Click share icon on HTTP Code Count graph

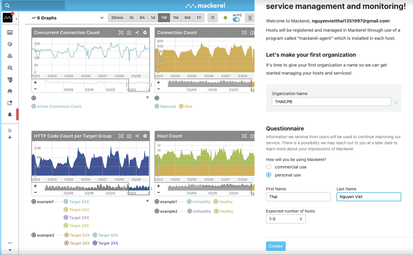[137, 136]
